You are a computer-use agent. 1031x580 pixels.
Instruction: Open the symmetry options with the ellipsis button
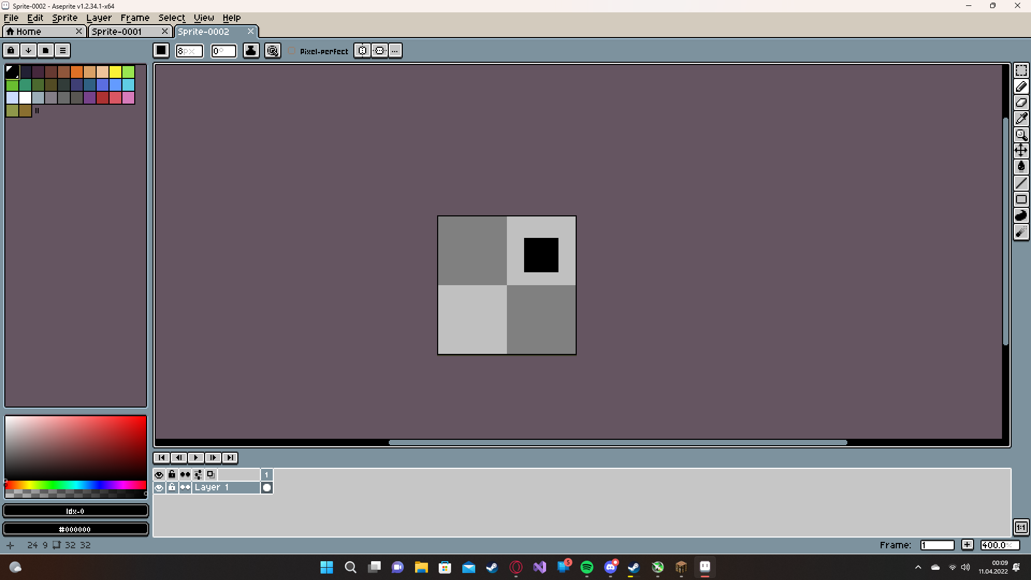tap(395, 50)
